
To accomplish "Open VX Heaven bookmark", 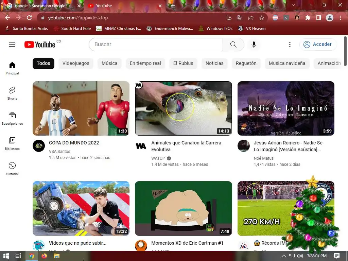I will 252,29.
